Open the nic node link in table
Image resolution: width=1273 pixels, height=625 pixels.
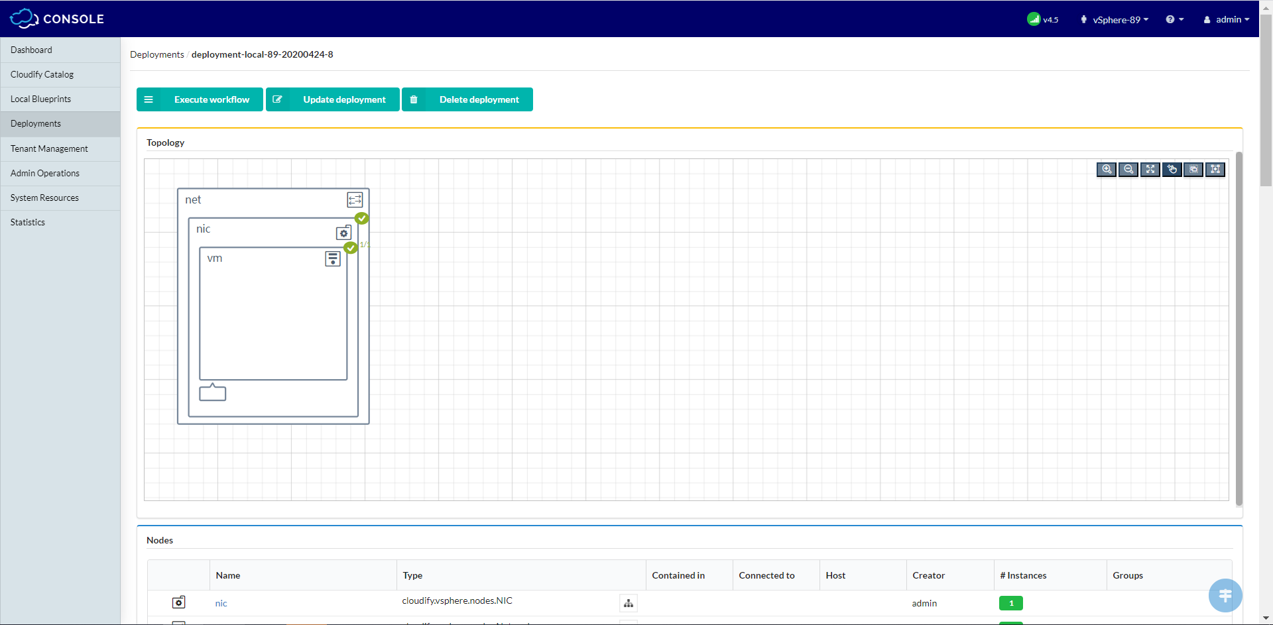(221, 603)
